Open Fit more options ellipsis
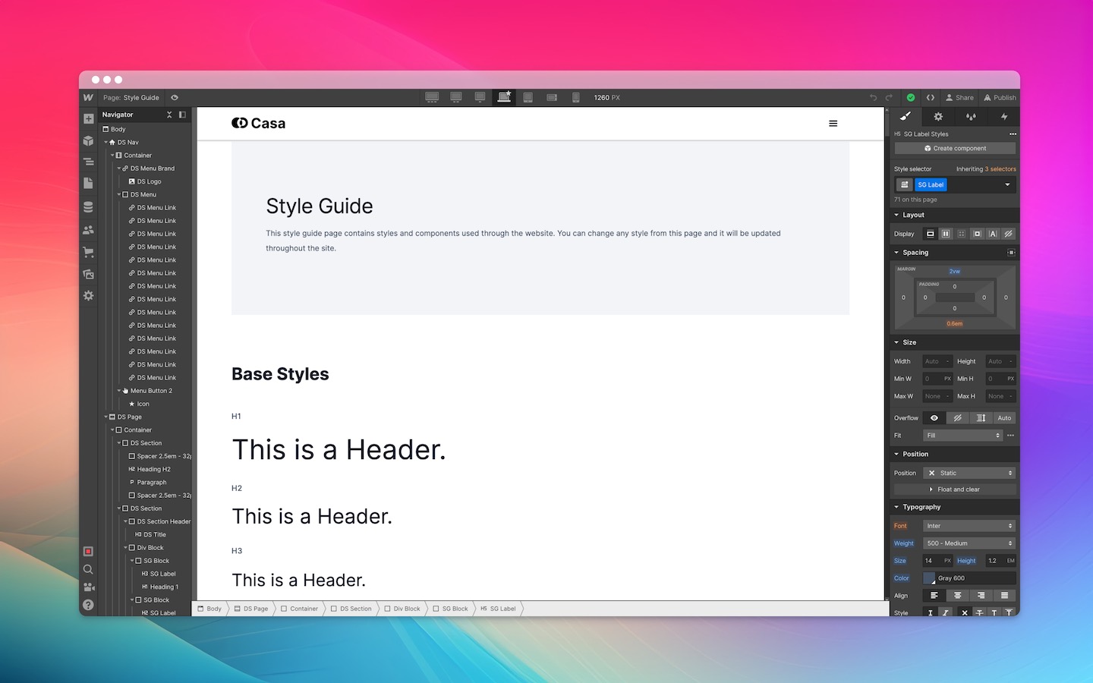This screenshot has height=683, width=1093. coord(1010,435)
